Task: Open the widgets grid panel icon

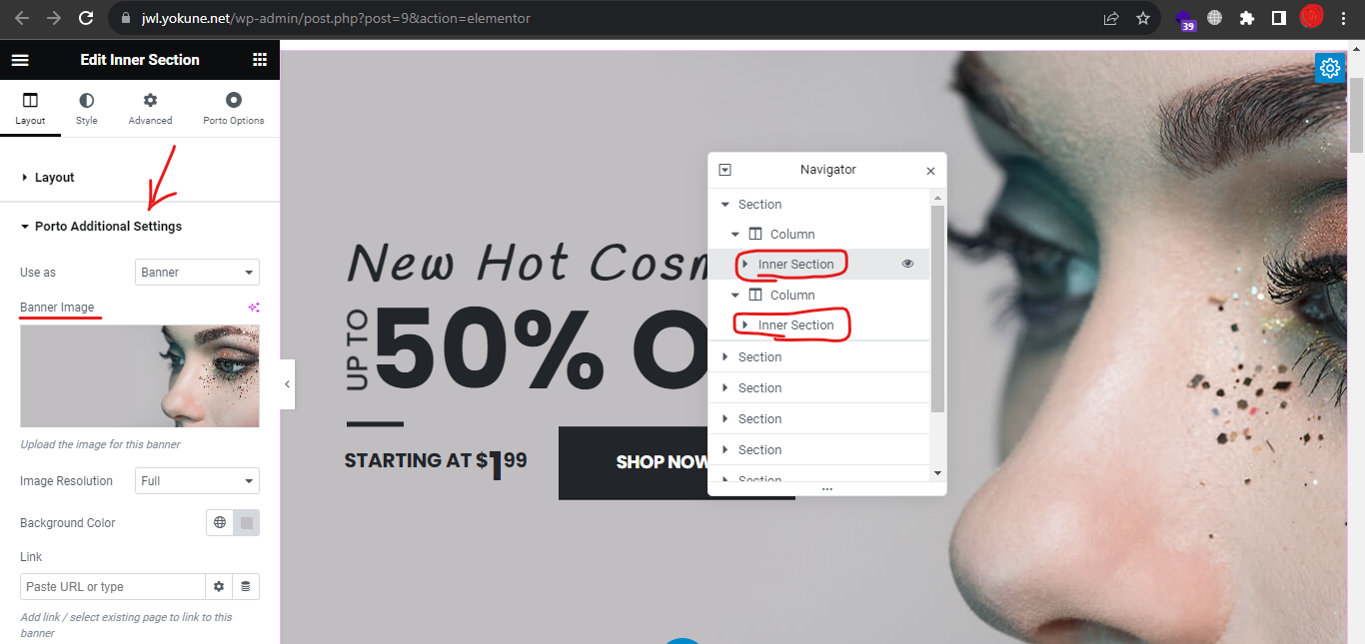Action: [260, 60]
